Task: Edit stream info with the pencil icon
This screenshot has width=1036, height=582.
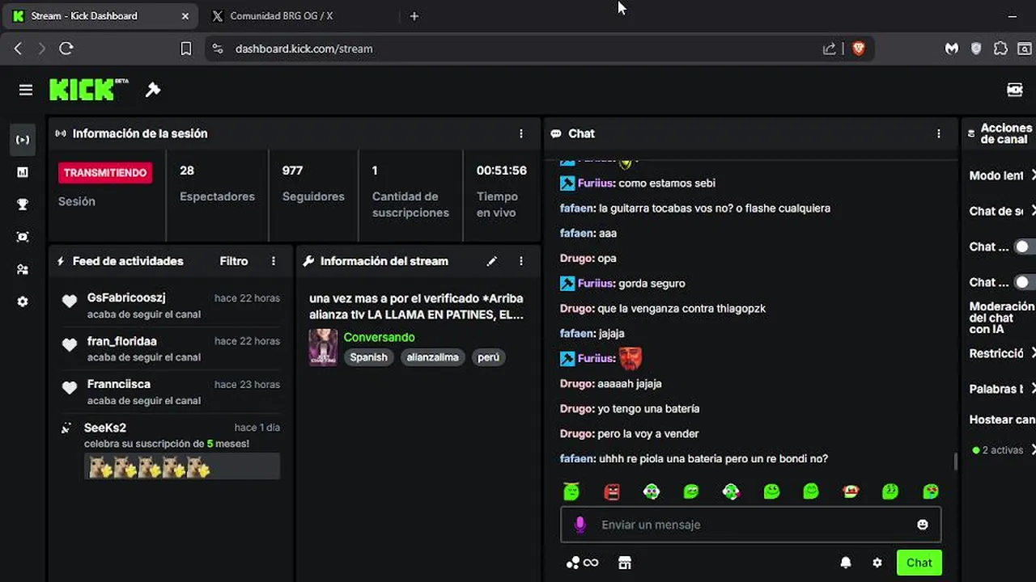Action: click(x=491, y=261)
